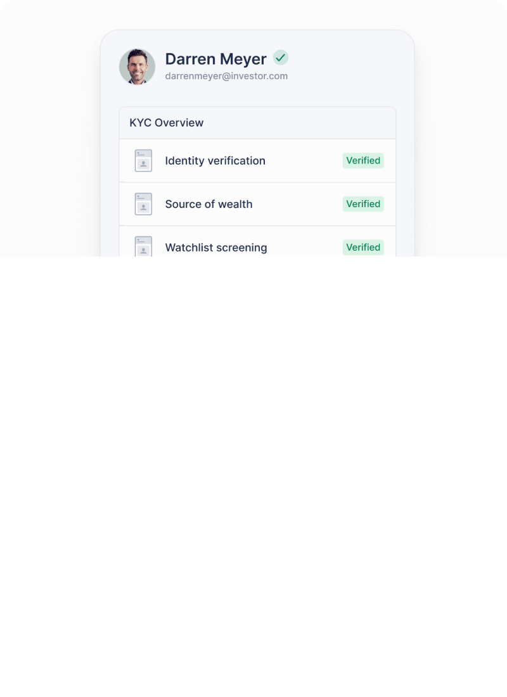
Task: Open the Source of wealth row
Action: (x=257, y=204)
